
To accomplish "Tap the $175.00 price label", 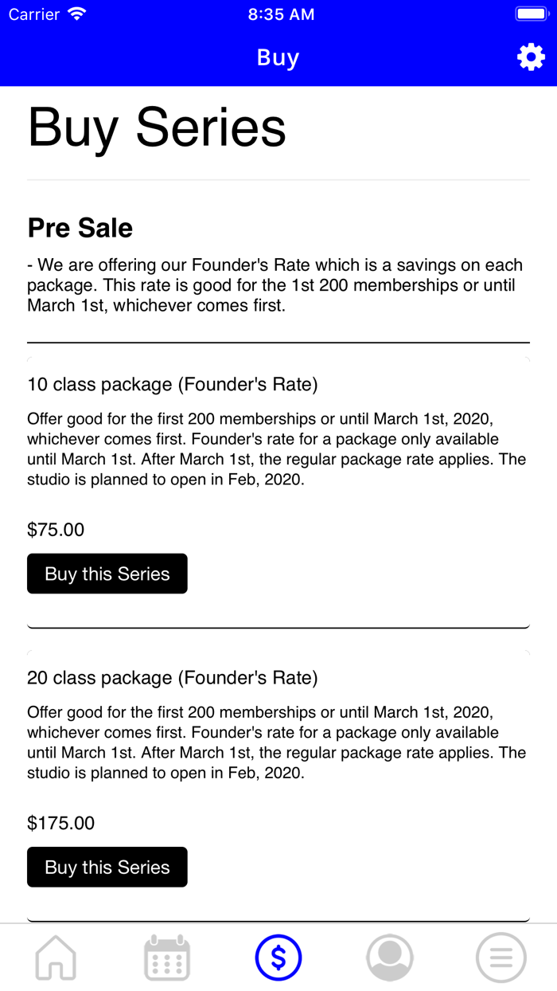I will (60, 823).
